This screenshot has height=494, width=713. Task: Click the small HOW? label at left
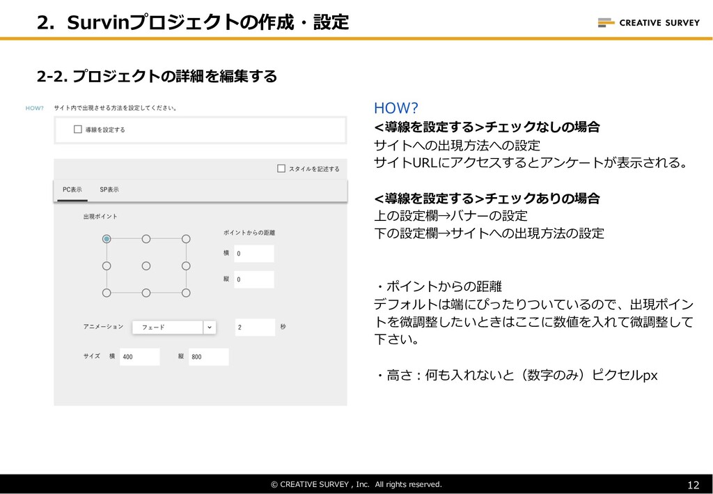click(35, 108)
